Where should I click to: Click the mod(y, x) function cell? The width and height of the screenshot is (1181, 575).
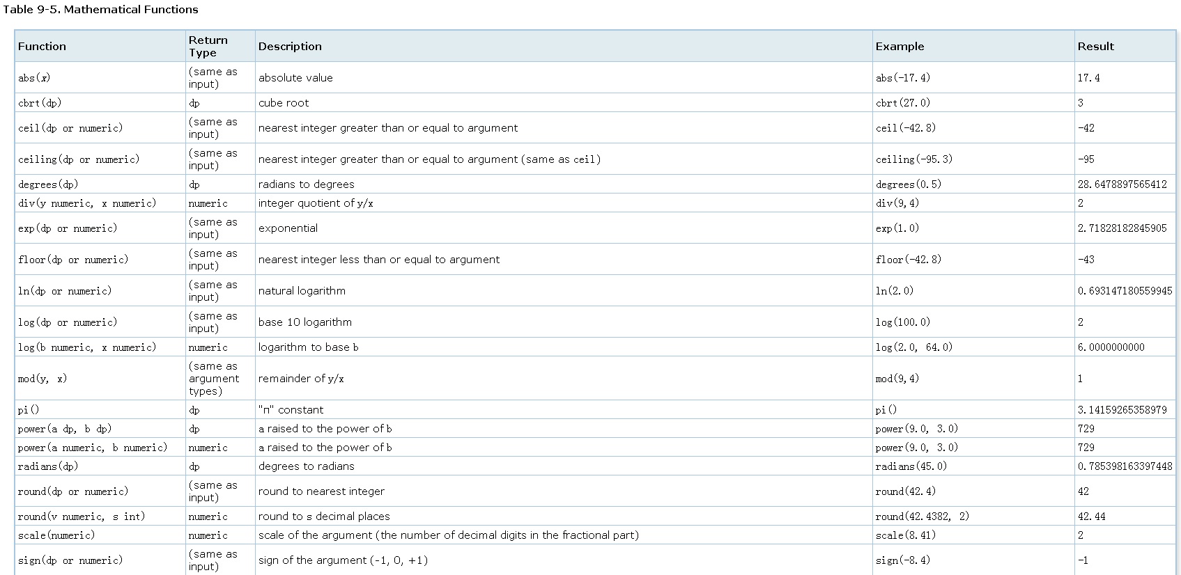pyautogui.click(x=43, y=379)
